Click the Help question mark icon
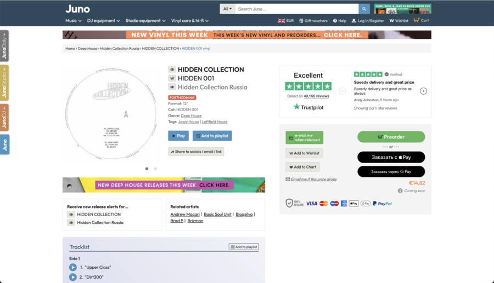Viewport: 494px width, 283px height. click(x=335, y=21)
